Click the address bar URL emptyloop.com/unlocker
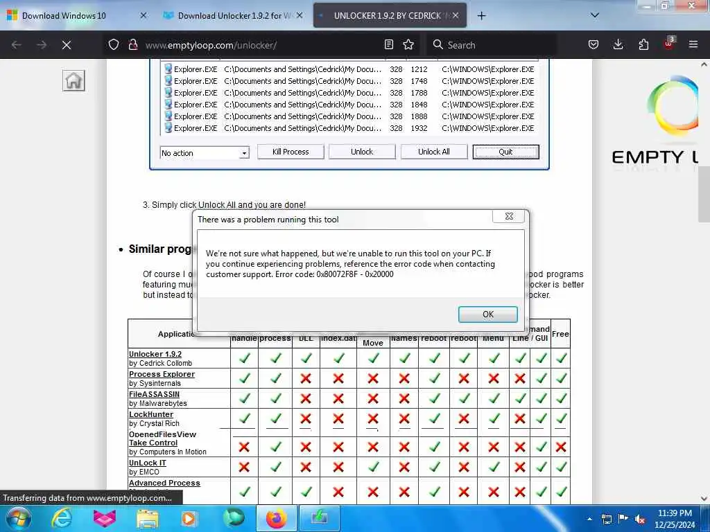This screenshot has height=532, width=710. (x=211, y=45)
